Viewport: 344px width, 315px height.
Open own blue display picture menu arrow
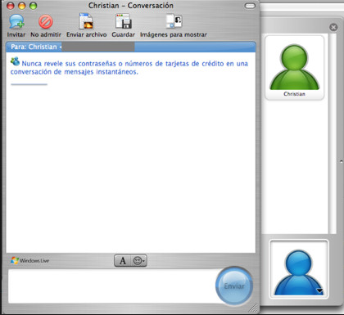coord(319,290)
